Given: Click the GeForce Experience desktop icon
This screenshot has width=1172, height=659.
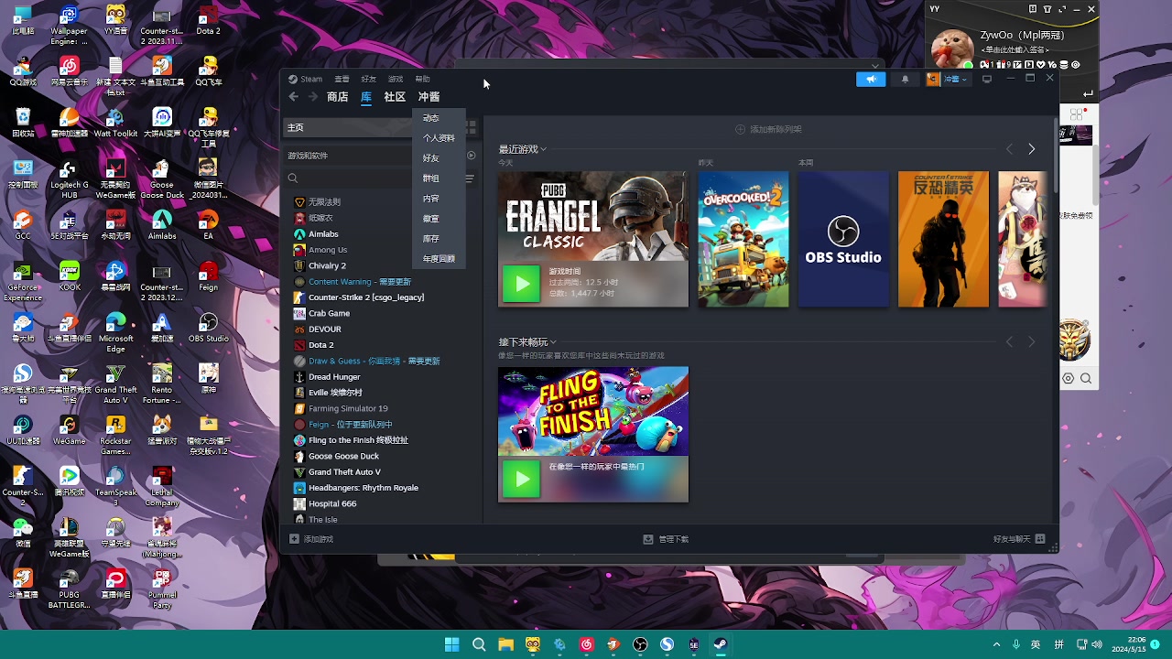Looking at the screenshot, I should (x=23, y=281).
